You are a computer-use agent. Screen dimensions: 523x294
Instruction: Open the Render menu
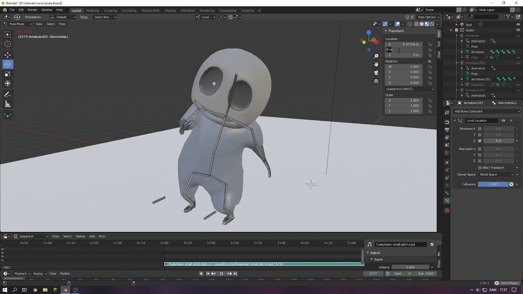[x=33, y=10]
